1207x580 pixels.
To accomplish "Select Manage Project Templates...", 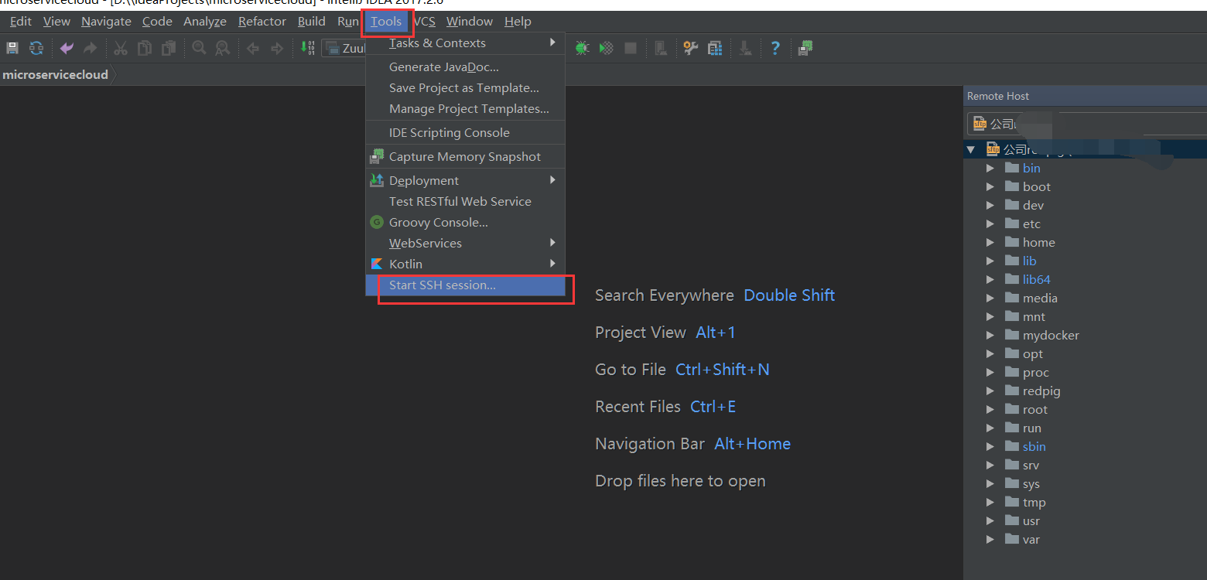I will coord(465,109).
